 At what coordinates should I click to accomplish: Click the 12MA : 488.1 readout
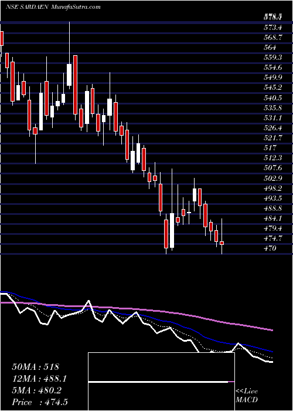tap(39, 379)
